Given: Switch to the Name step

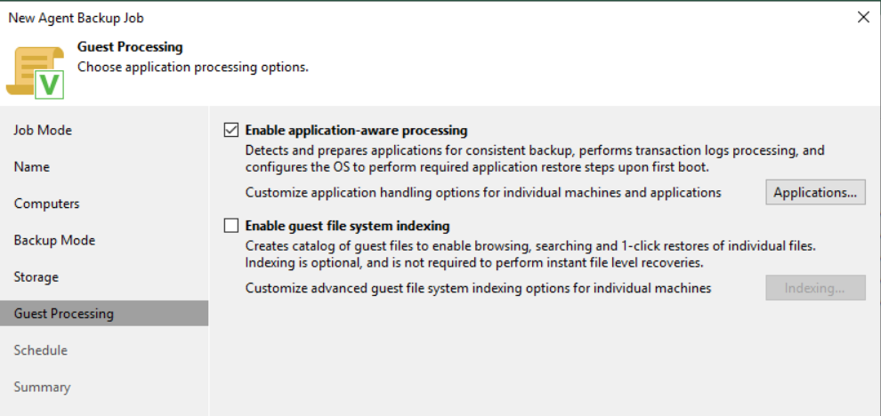Looking at the screenshot, I should (32, 167).
